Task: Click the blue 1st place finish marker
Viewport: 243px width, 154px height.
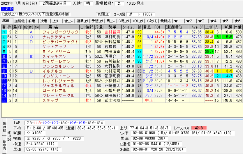Action: point(4,32)
